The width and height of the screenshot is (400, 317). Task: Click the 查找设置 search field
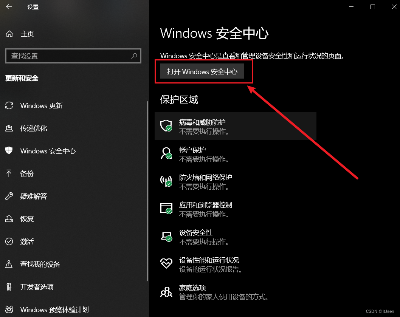click(73, 56)
